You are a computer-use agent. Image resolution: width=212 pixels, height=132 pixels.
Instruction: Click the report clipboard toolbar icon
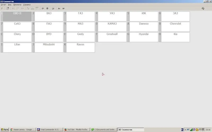[x=8, y=8]
